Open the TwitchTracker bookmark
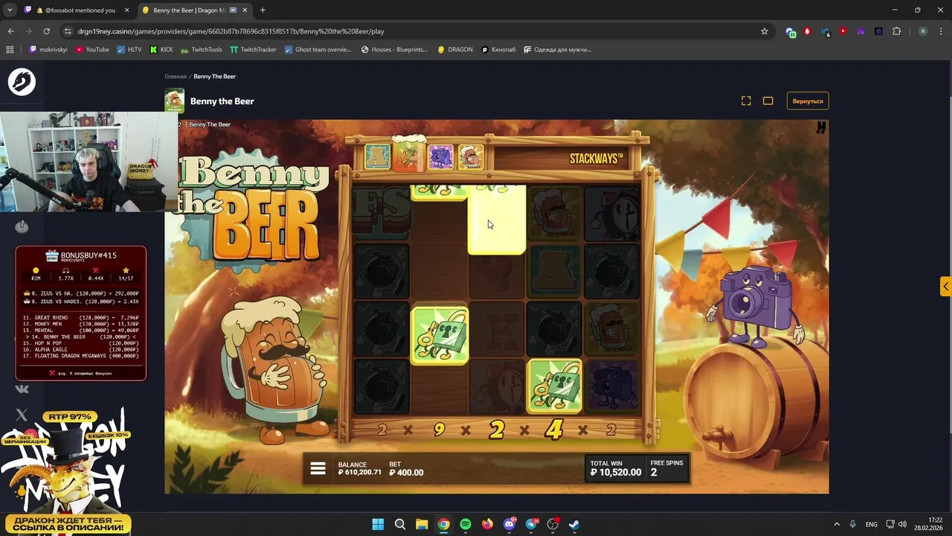This screenshot has height=536, width=952. coord(253,49)
